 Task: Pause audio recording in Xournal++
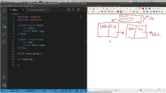pos(146,9)
